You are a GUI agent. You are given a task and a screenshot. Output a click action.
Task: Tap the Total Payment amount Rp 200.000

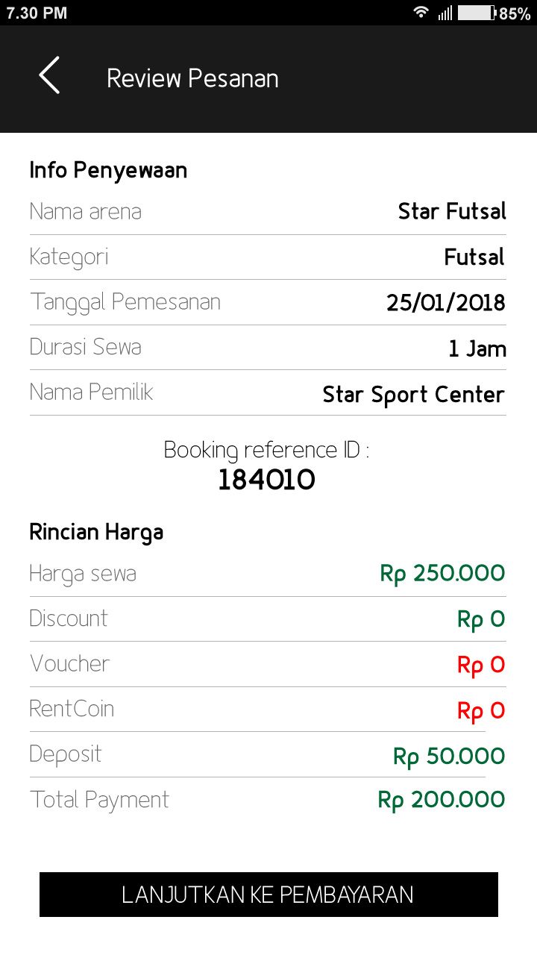(x=442, y=801)
